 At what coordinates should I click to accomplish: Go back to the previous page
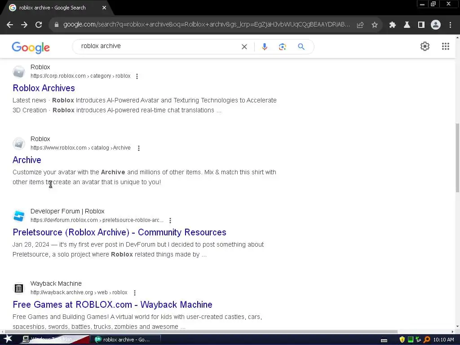click(x=10, y=25)
